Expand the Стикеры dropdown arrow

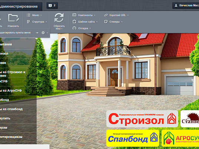122,22
